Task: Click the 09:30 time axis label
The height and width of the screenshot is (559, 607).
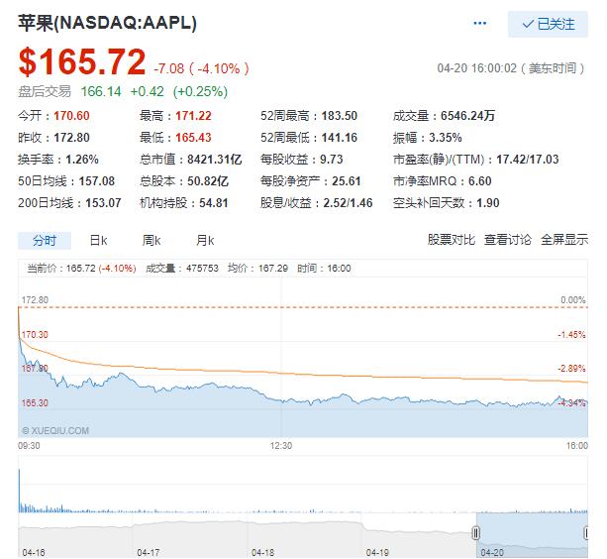Action: (29, 446)
